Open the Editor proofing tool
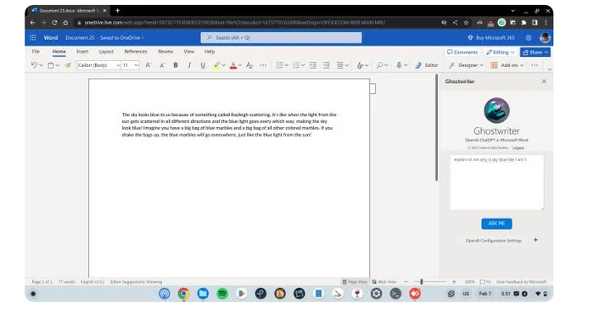The image size is (594, 311). 427,65
